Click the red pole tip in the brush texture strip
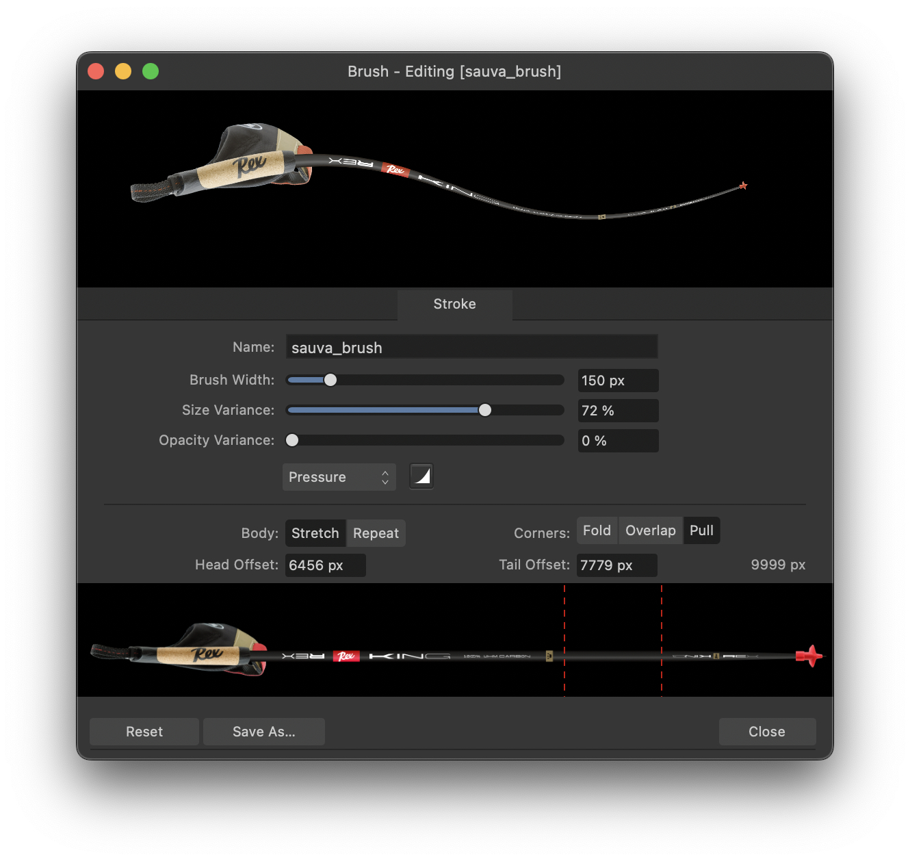The height and width of the screenshot is (861, 910). (x=809, y=656)
